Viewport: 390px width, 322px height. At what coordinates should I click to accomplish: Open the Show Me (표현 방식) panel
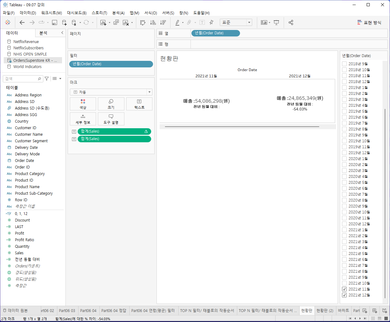pos(369,22)
